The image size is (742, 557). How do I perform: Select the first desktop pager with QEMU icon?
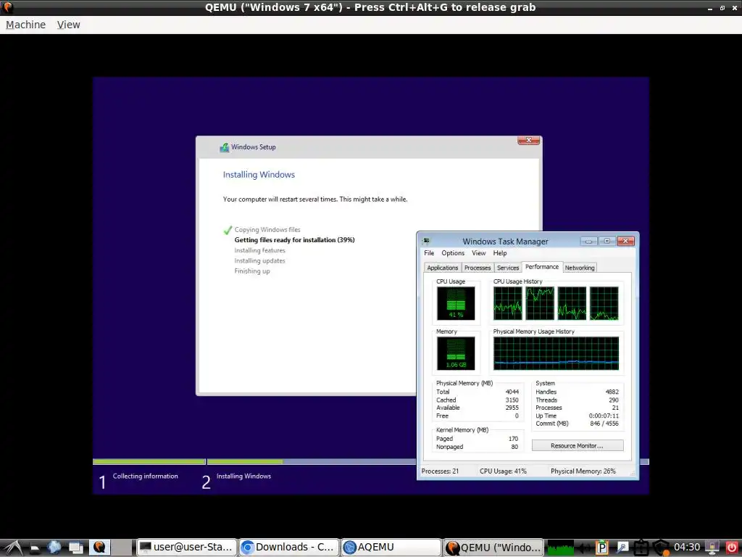pos(99,548)
